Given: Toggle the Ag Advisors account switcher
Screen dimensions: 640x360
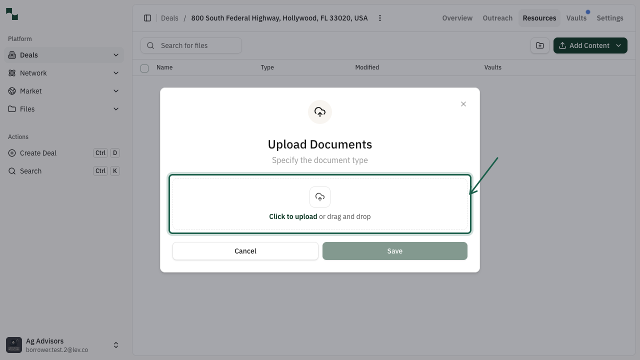Looking at the screenshot, I should 115,344.
